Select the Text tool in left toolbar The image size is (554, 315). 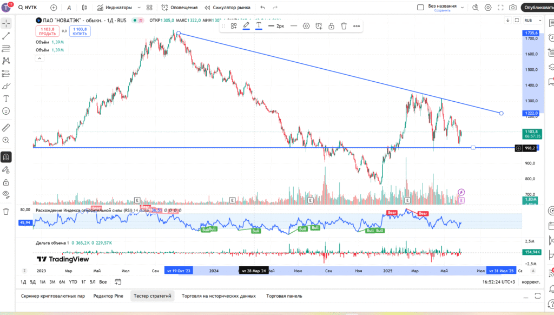coord(6,99)
